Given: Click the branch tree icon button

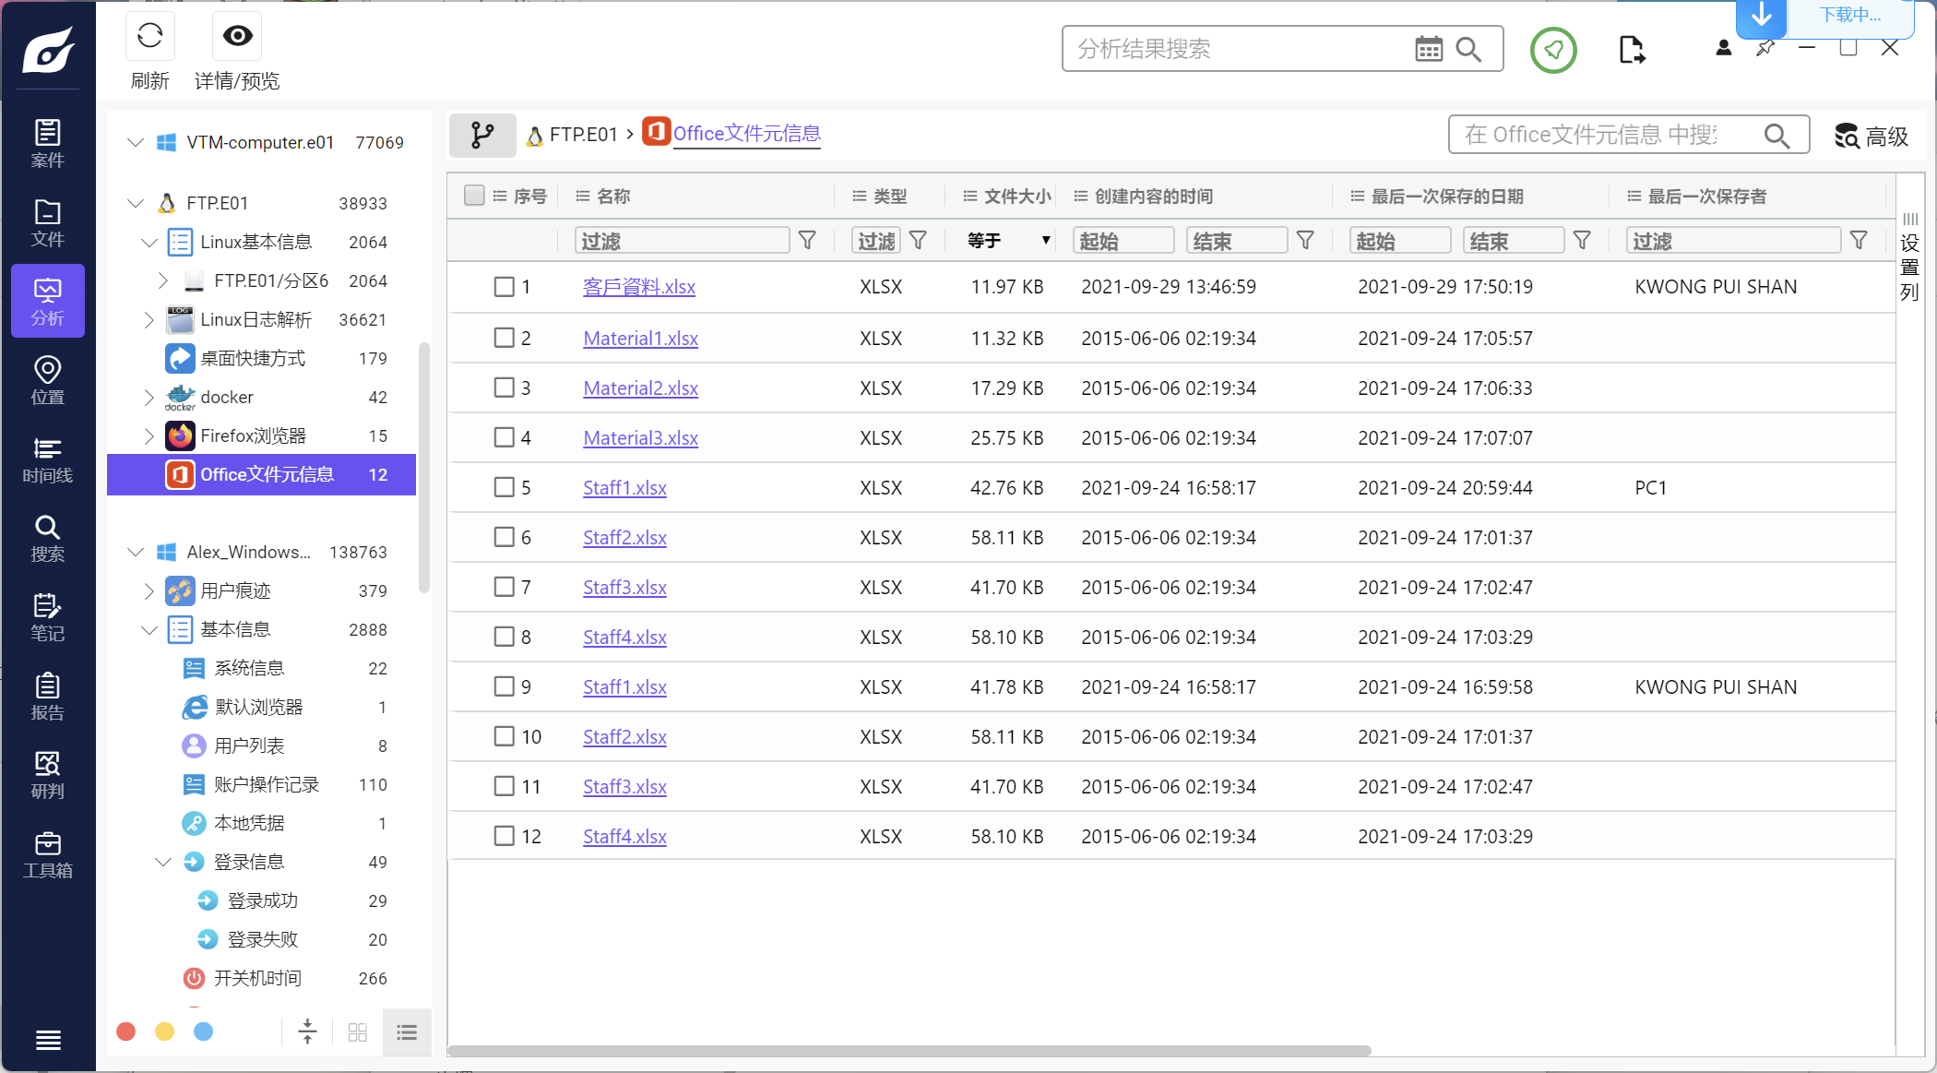Looking at the screenshot, I should click(482, 135).
